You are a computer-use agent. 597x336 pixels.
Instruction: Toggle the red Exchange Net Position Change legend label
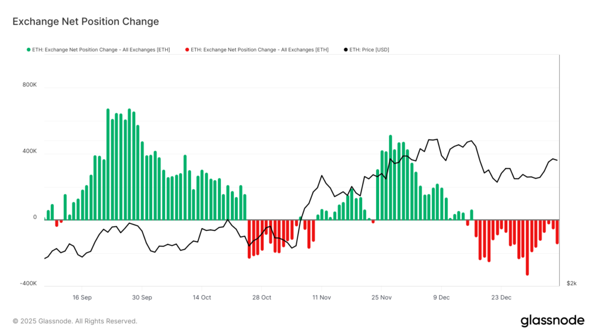259,50
